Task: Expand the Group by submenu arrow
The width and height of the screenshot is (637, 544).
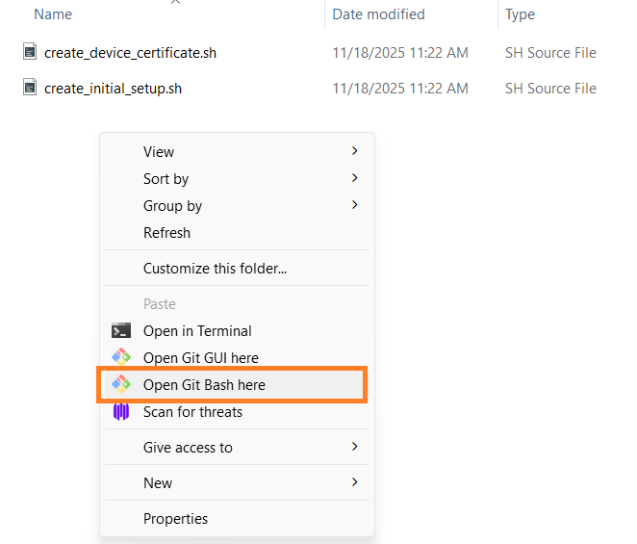Action: coord(354,205)
